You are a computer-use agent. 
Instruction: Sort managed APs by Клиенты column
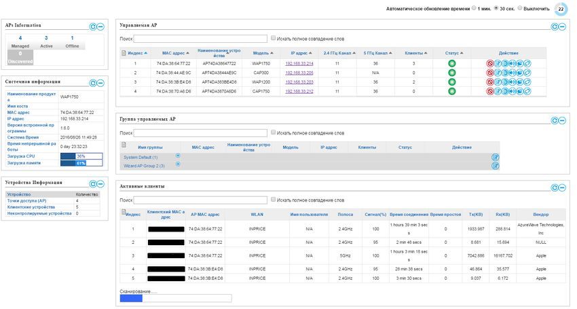(416, 53)
